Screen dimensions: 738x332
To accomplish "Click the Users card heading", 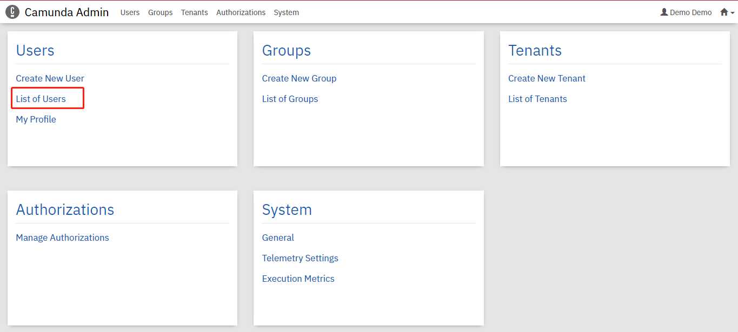I will pos(35,50).
